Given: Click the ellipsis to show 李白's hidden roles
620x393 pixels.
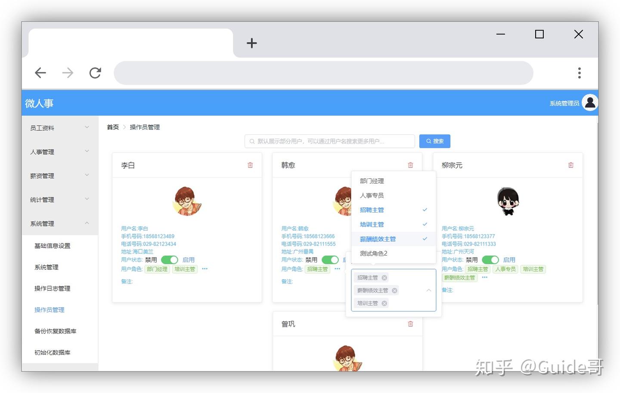Looking at the screenshot, I should click(205, 269).
